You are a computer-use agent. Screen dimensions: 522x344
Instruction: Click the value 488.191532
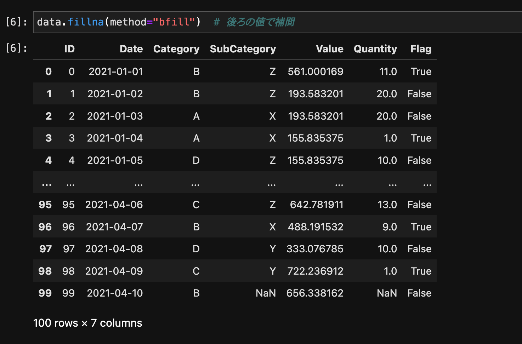pos(316,227)
